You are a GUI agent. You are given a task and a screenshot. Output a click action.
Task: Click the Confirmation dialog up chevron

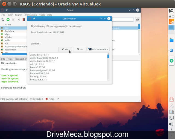click(105, 19)
